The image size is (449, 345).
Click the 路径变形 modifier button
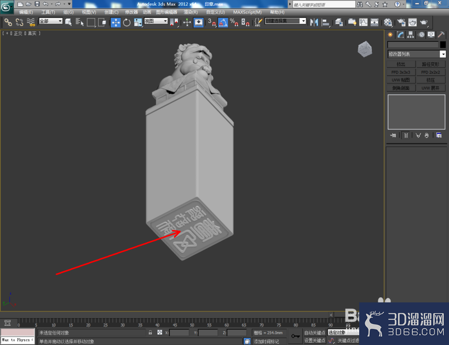(x=431, y=64)
